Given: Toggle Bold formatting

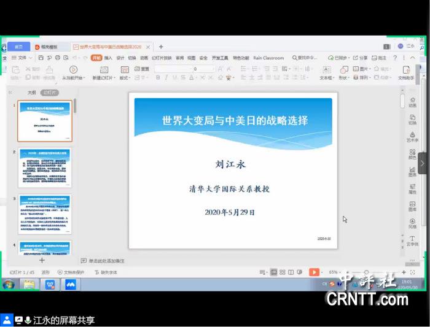Looking at the screenshot, I should (x=158, y=77).
